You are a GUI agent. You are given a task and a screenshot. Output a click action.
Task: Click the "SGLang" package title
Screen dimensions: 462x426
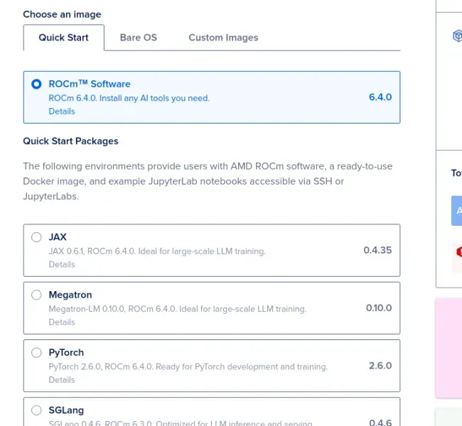pos(66,410)
